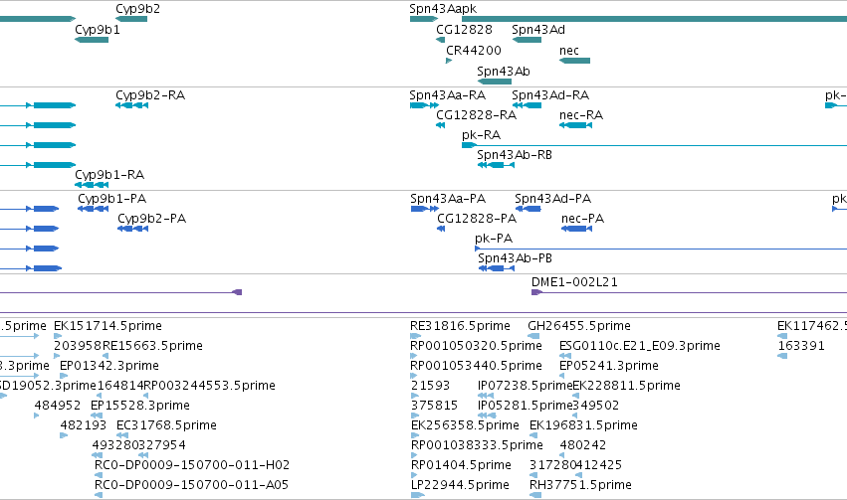
Task: Click the 375815 EST label
Action: pyautogui.click(x=434, y=406)
